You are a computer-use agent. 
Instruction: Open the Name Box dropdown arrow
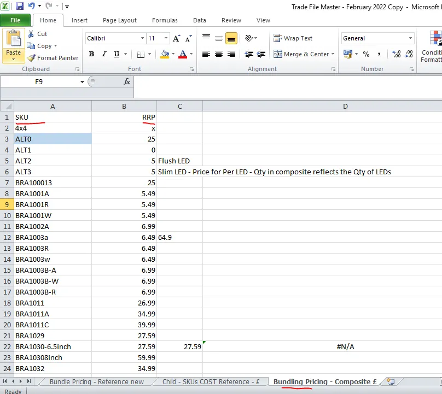point(82,81)
